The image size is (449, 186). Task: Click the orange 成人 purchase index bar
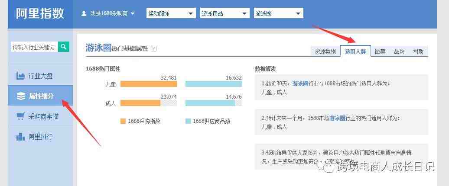click(140, 103)
